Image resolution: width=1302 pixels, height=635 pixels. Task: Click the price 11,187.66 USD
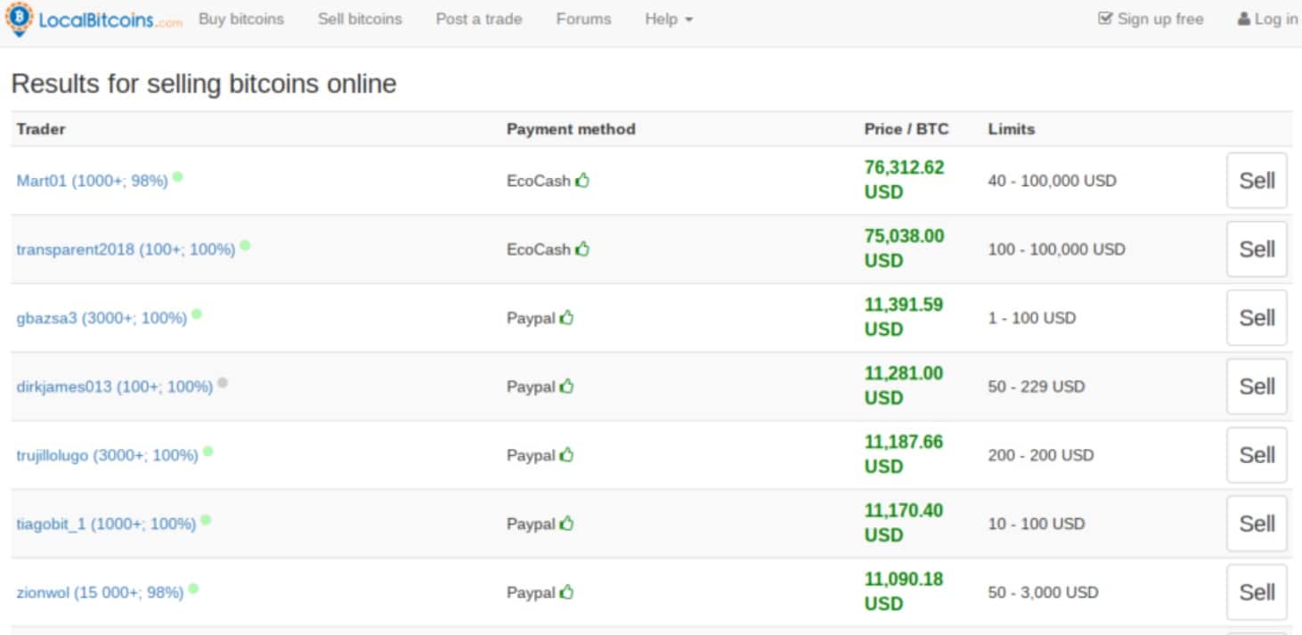[904, 453]
